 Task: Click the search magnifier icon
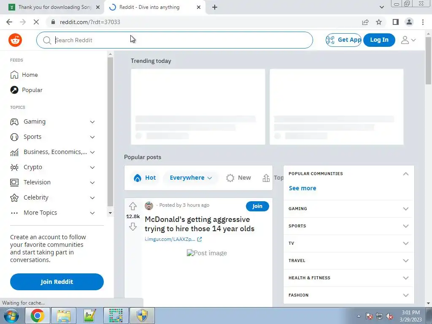(x=47, y=40)
